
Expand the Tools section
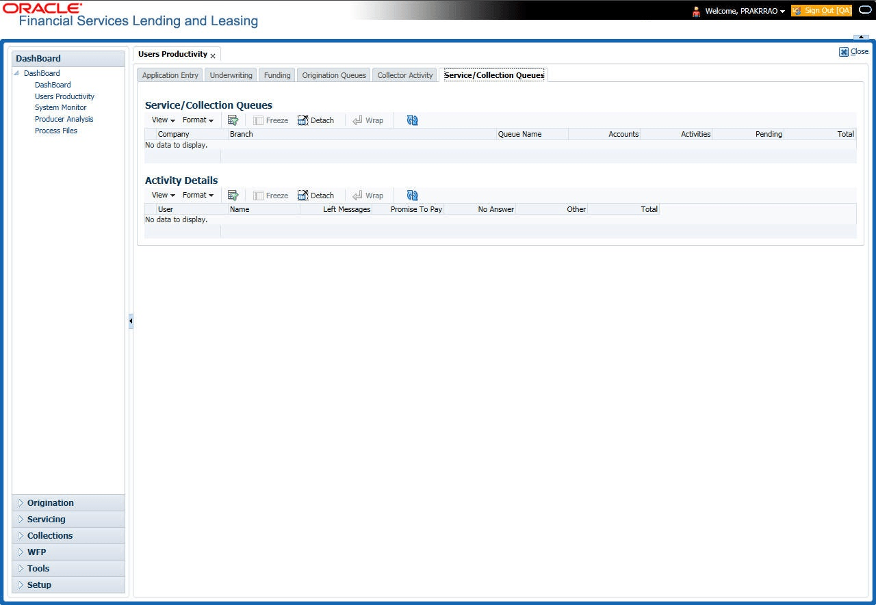[x=68, y=569]
